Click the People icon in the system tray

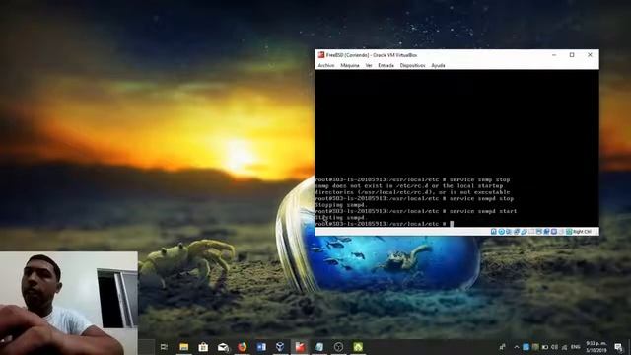click(502, 346)
